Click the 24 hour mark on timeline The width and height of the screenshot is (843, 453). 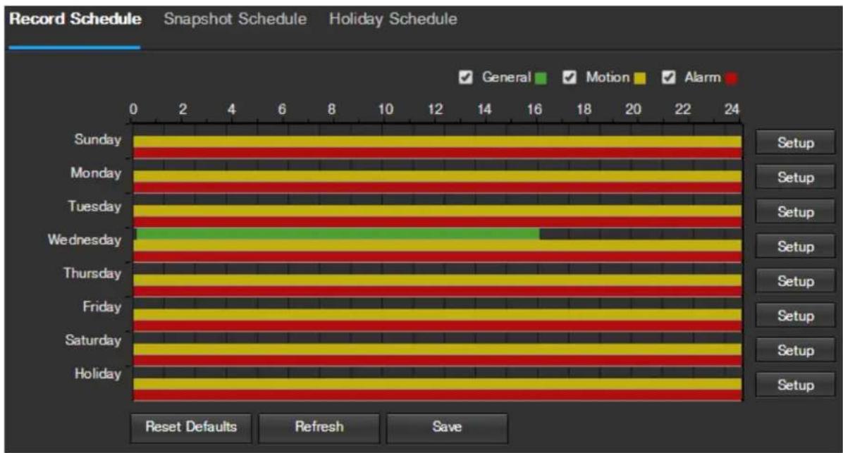[x=732, y=109]
